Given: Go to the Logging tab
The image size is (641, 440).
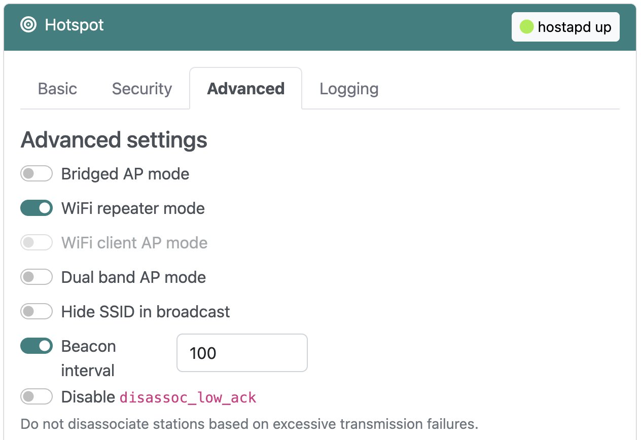Looking at the screenshot, I should point(349,89).
